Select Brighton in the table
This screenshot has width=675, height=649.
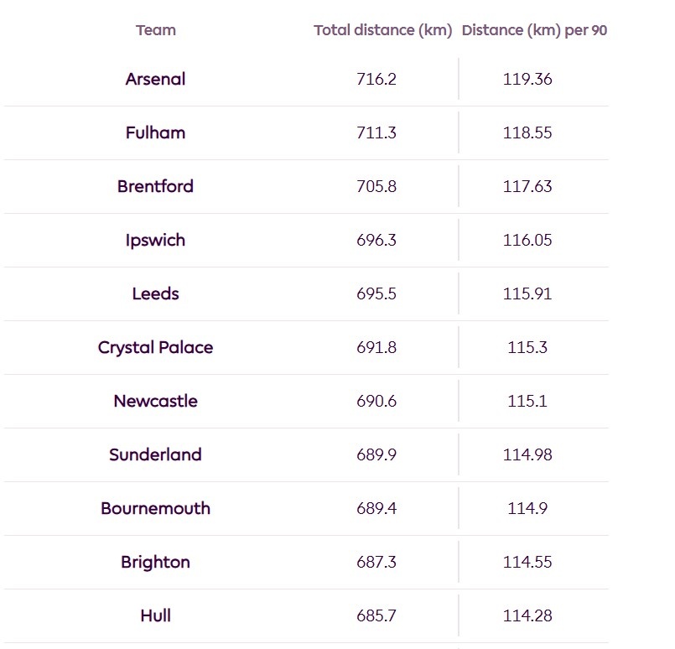pyautogui.click(x=155, y=562)
